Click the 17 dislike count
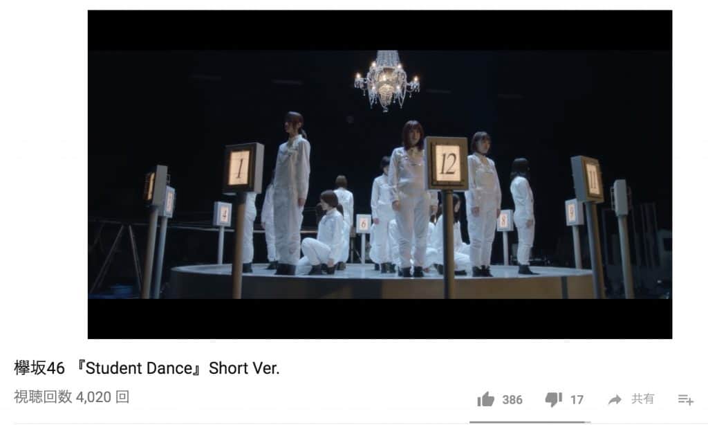 point(577,399)
